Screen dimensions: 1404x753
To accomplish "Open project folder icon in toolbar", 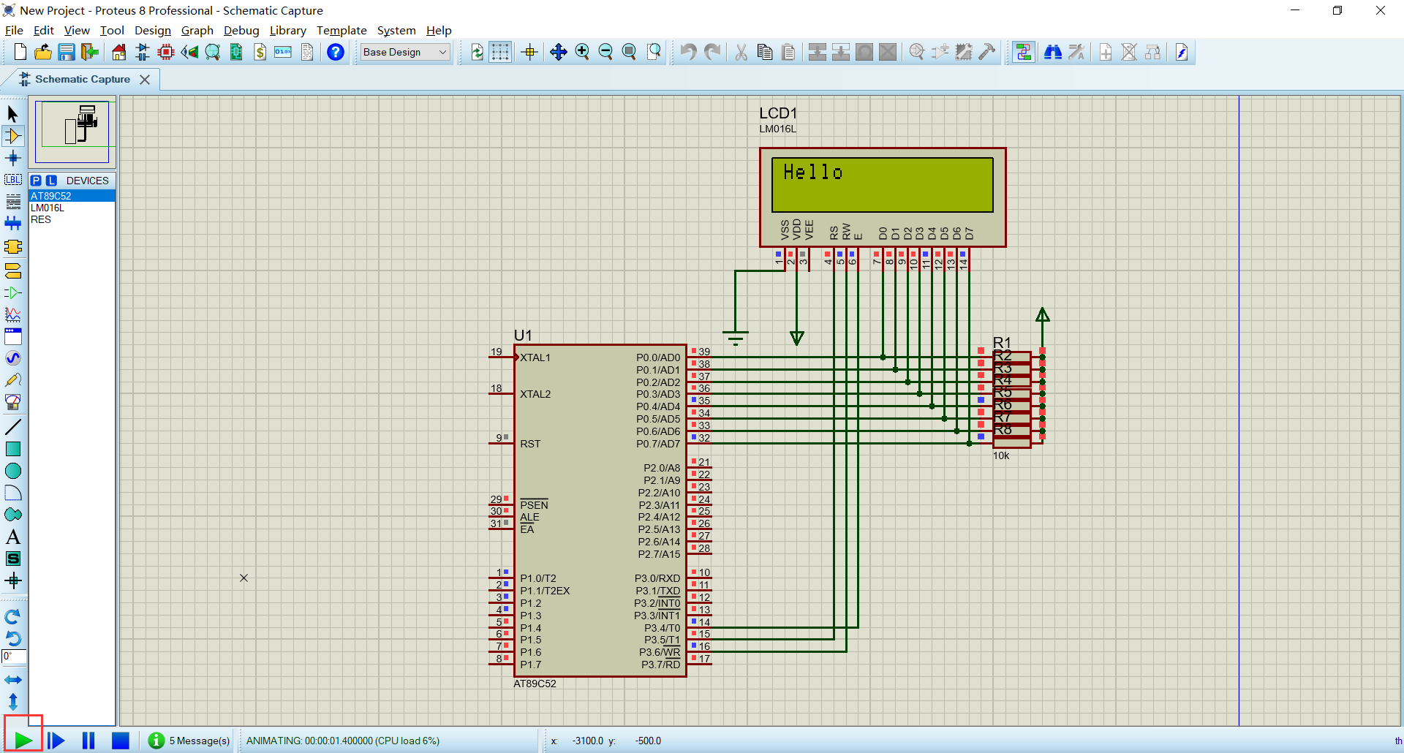I will [43, 52].
